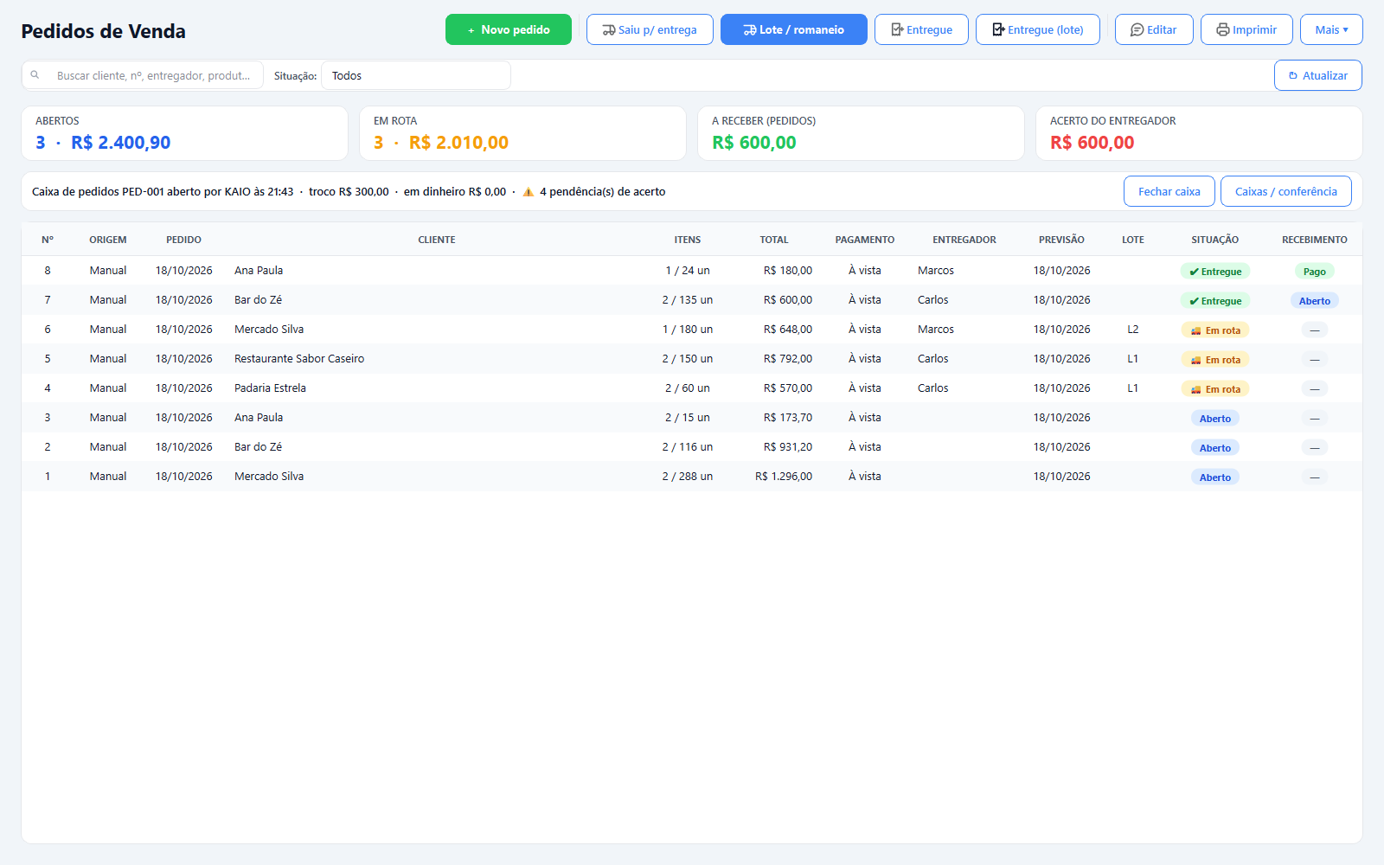Click the Aberto status badge for order 1
Image resolution: width=1384 pixels, height=865 pixels.
pos(1215,477)
